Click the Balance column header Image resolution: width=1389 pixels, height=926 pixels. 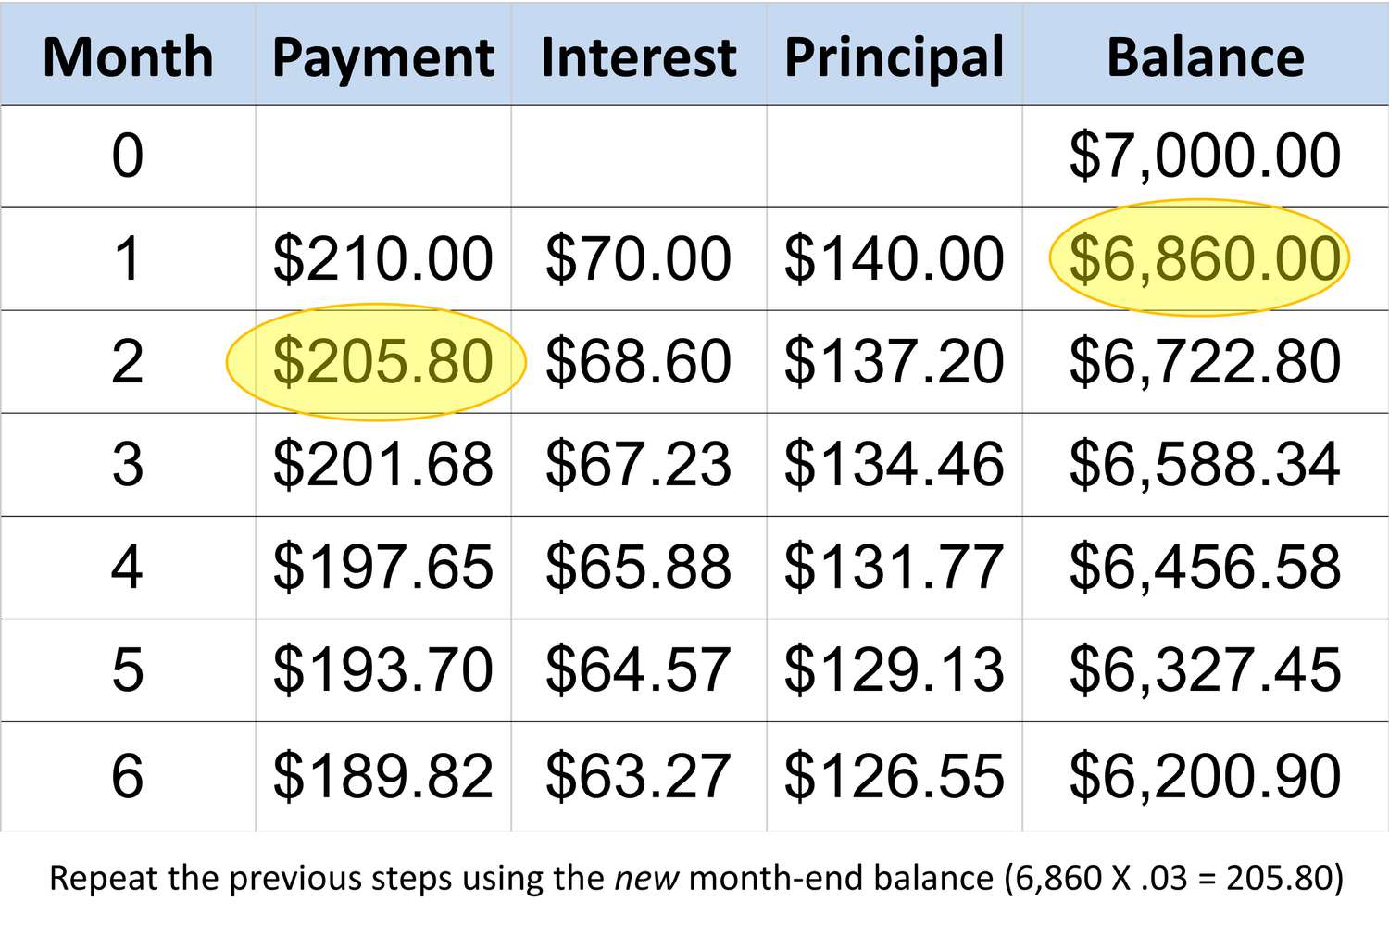(x=1205, y=57)
